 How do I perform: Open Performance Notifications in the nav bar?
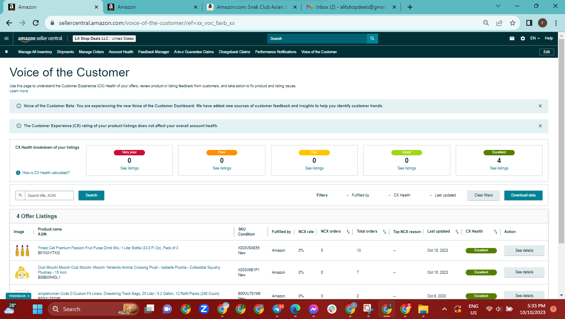pyautogui.click(x=276, y=52)
